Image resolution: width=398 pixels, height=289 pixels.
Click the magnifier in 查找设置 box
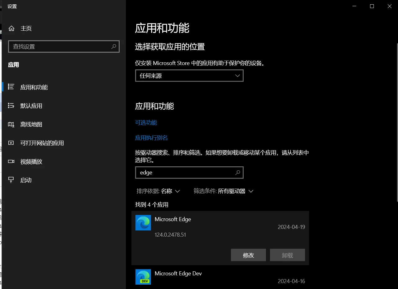point(114,46)
